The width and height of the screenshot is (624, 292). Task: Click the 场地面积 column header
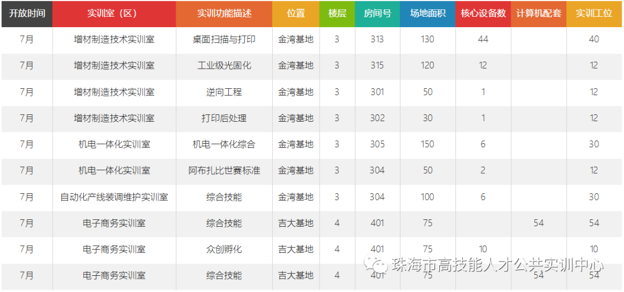pos(428,13)
